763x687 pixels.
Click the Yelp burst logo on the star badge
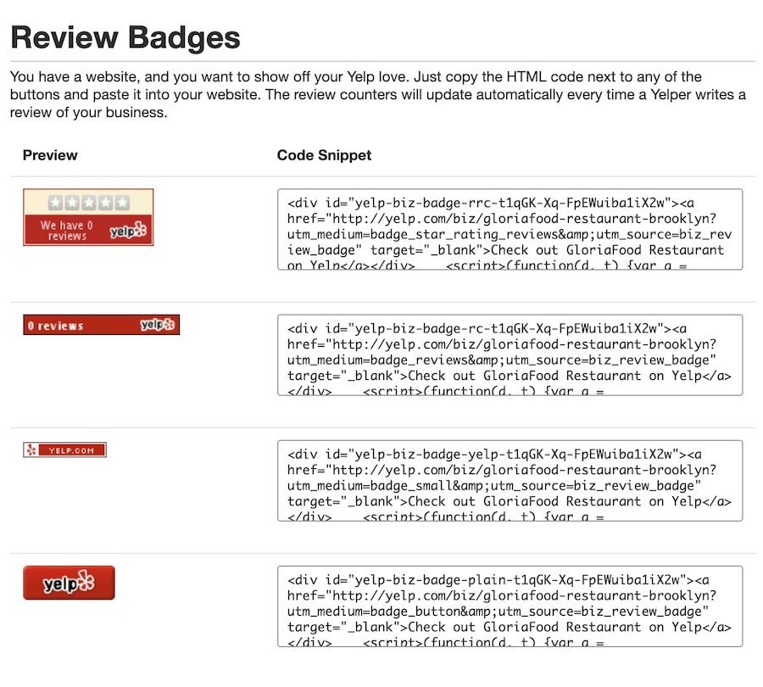[x=125, y=231]
